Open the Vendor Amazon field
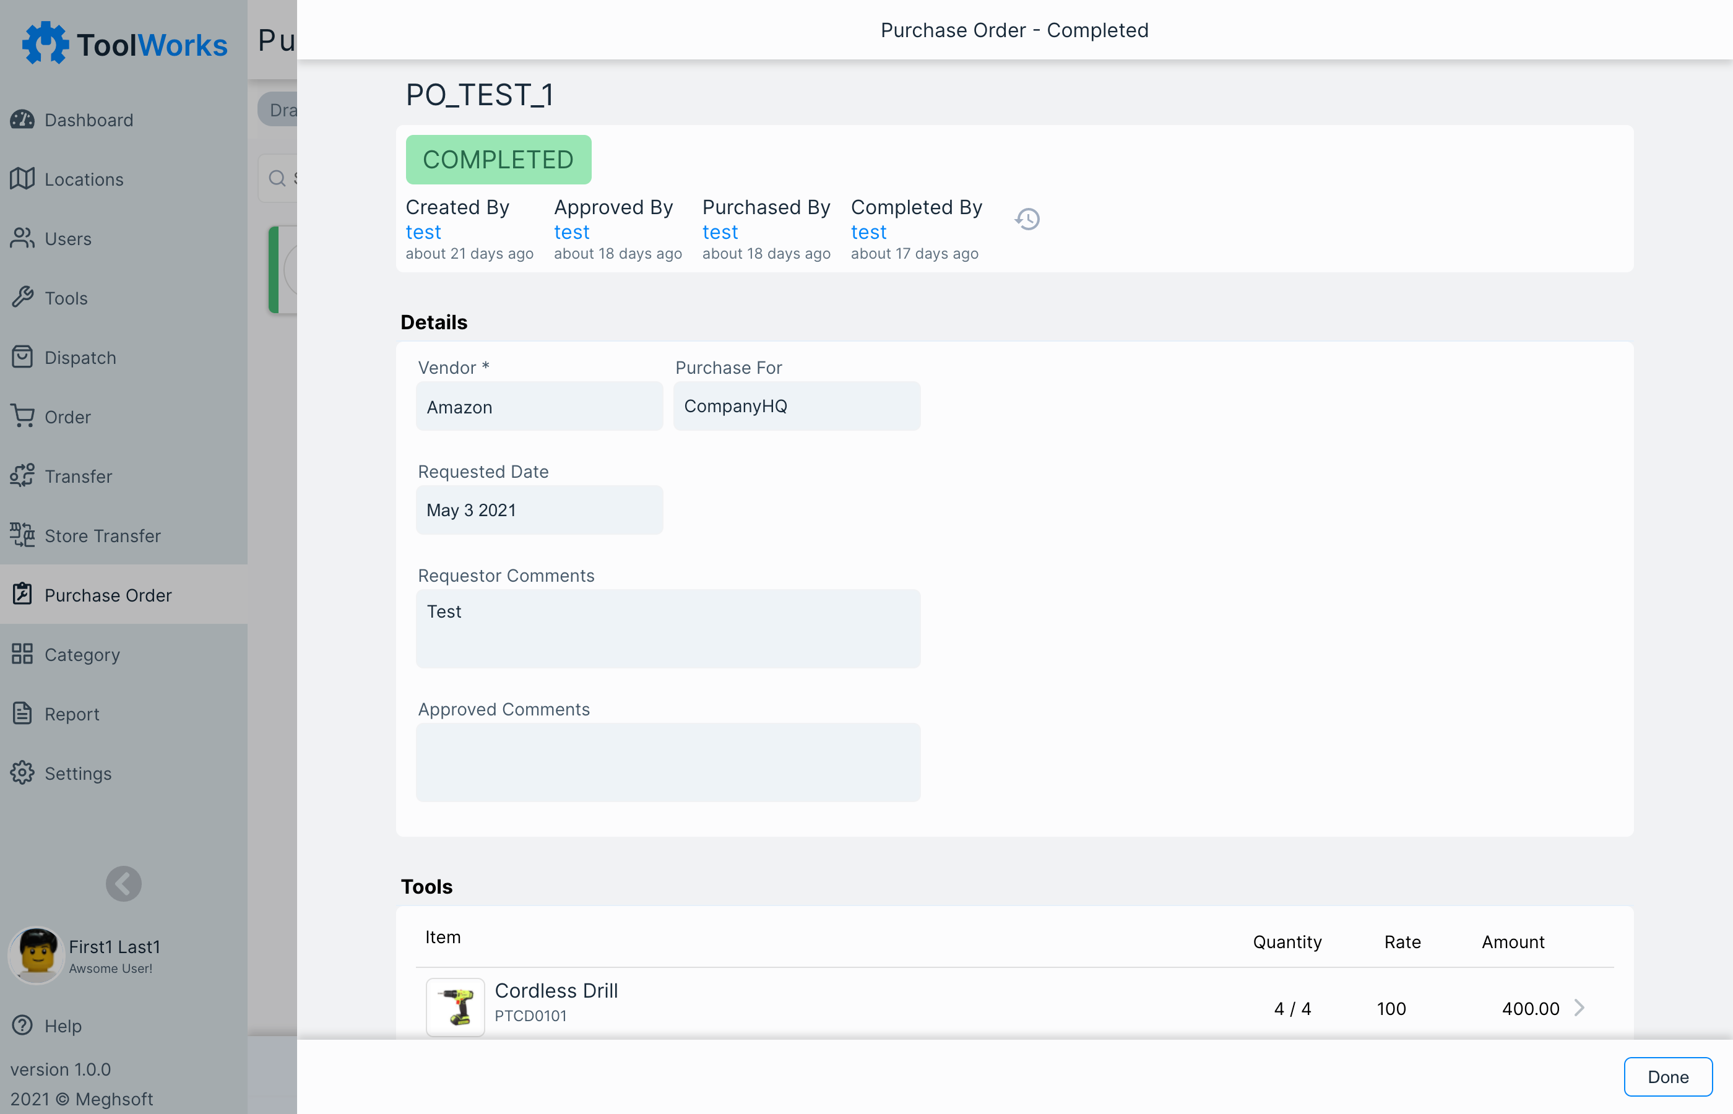This screenshot has width=1733, height=1114. point(539,407)
